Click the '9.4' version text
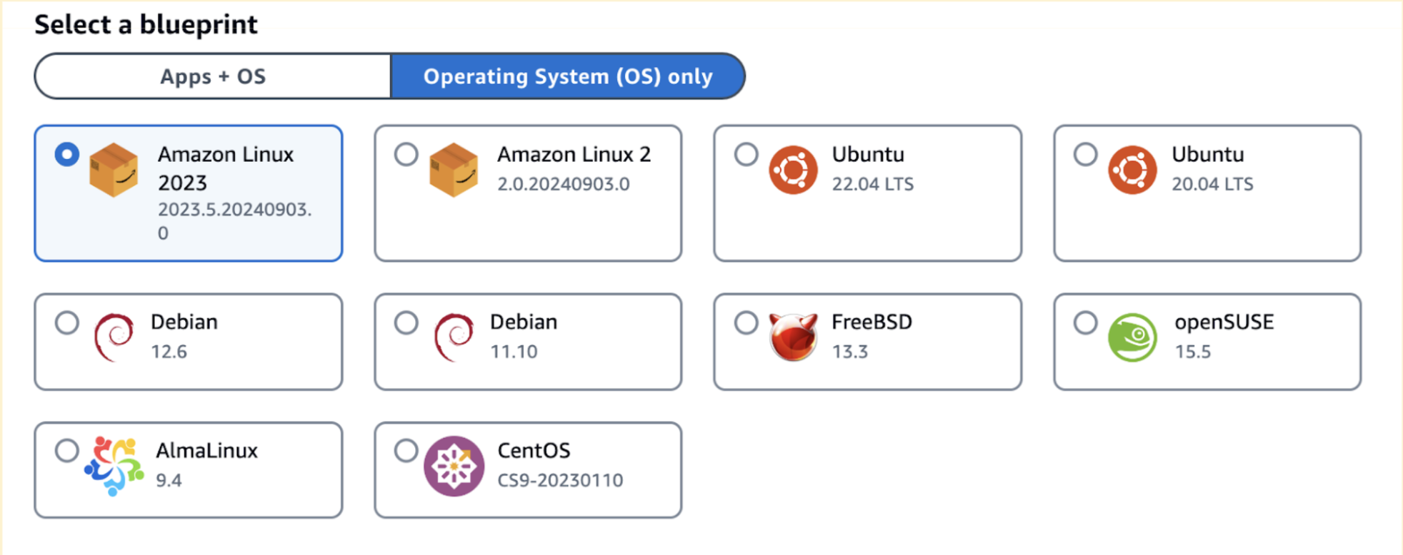 169,480
